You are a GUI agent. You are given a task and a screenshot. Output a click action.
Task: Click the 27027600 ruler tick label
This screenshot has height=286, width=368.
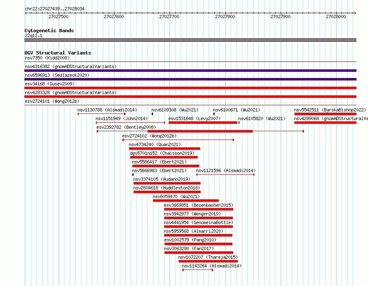coord(114,17)
